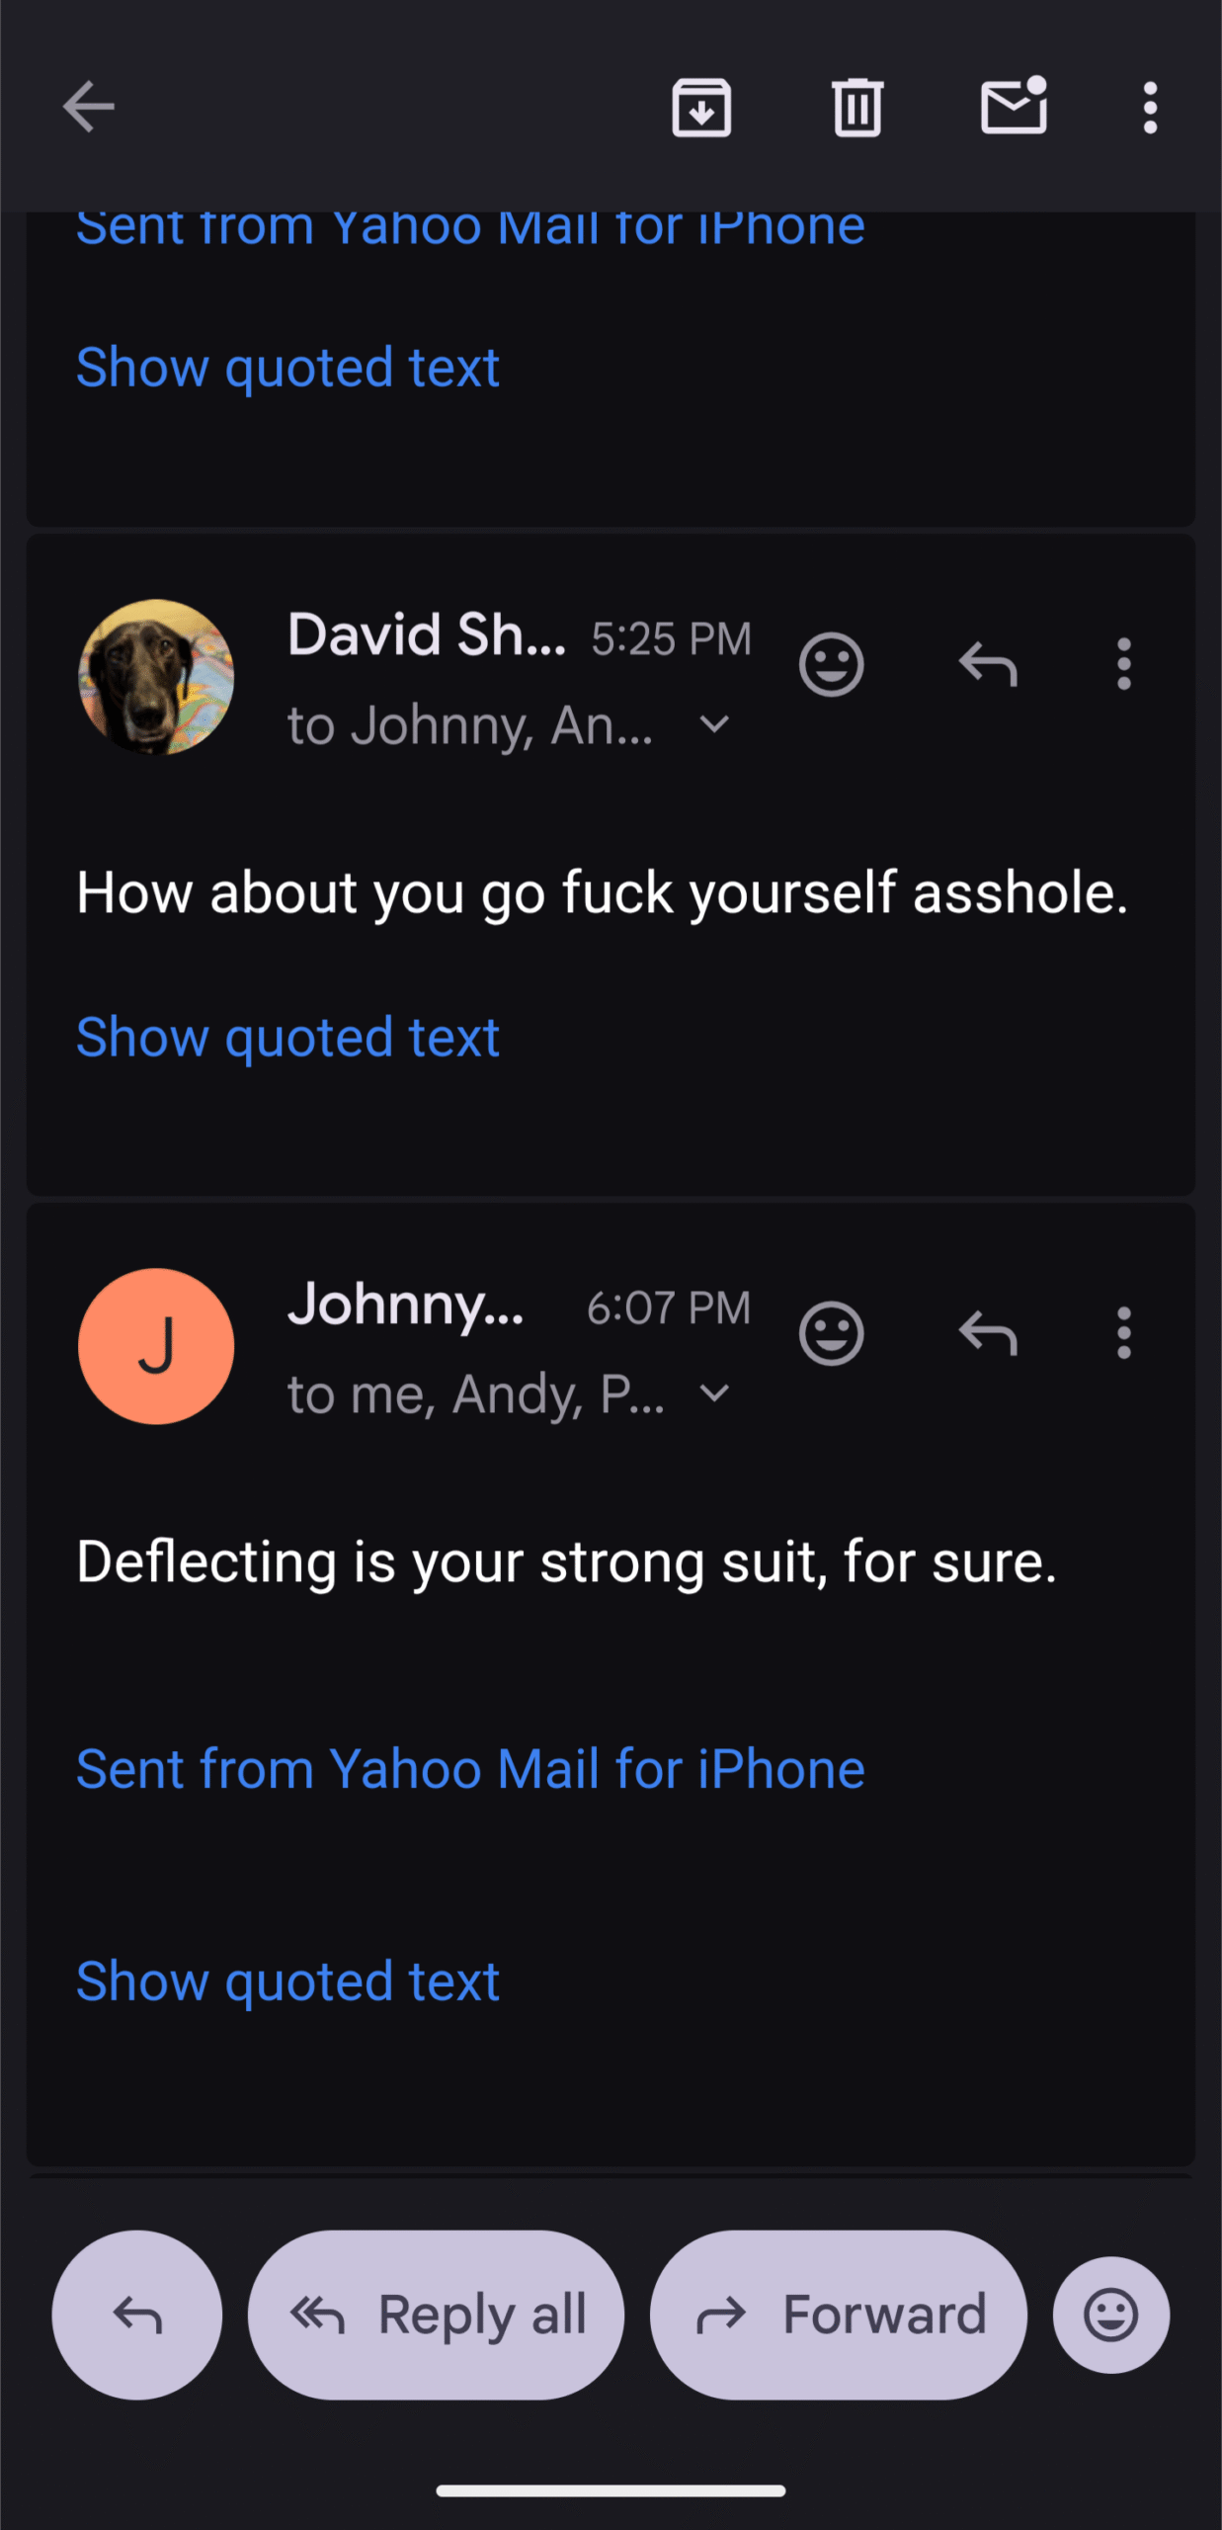Tap the bottom-left reply button
Image resolution: width=1222 pixels, height=2530 pixels.
click(137, 2315)
